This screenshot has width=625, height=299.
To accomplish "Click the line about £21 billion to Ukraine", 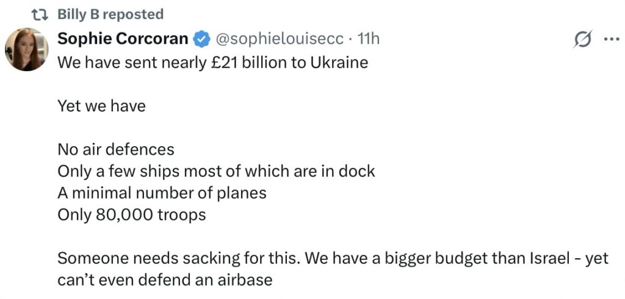I will [213, 63].
